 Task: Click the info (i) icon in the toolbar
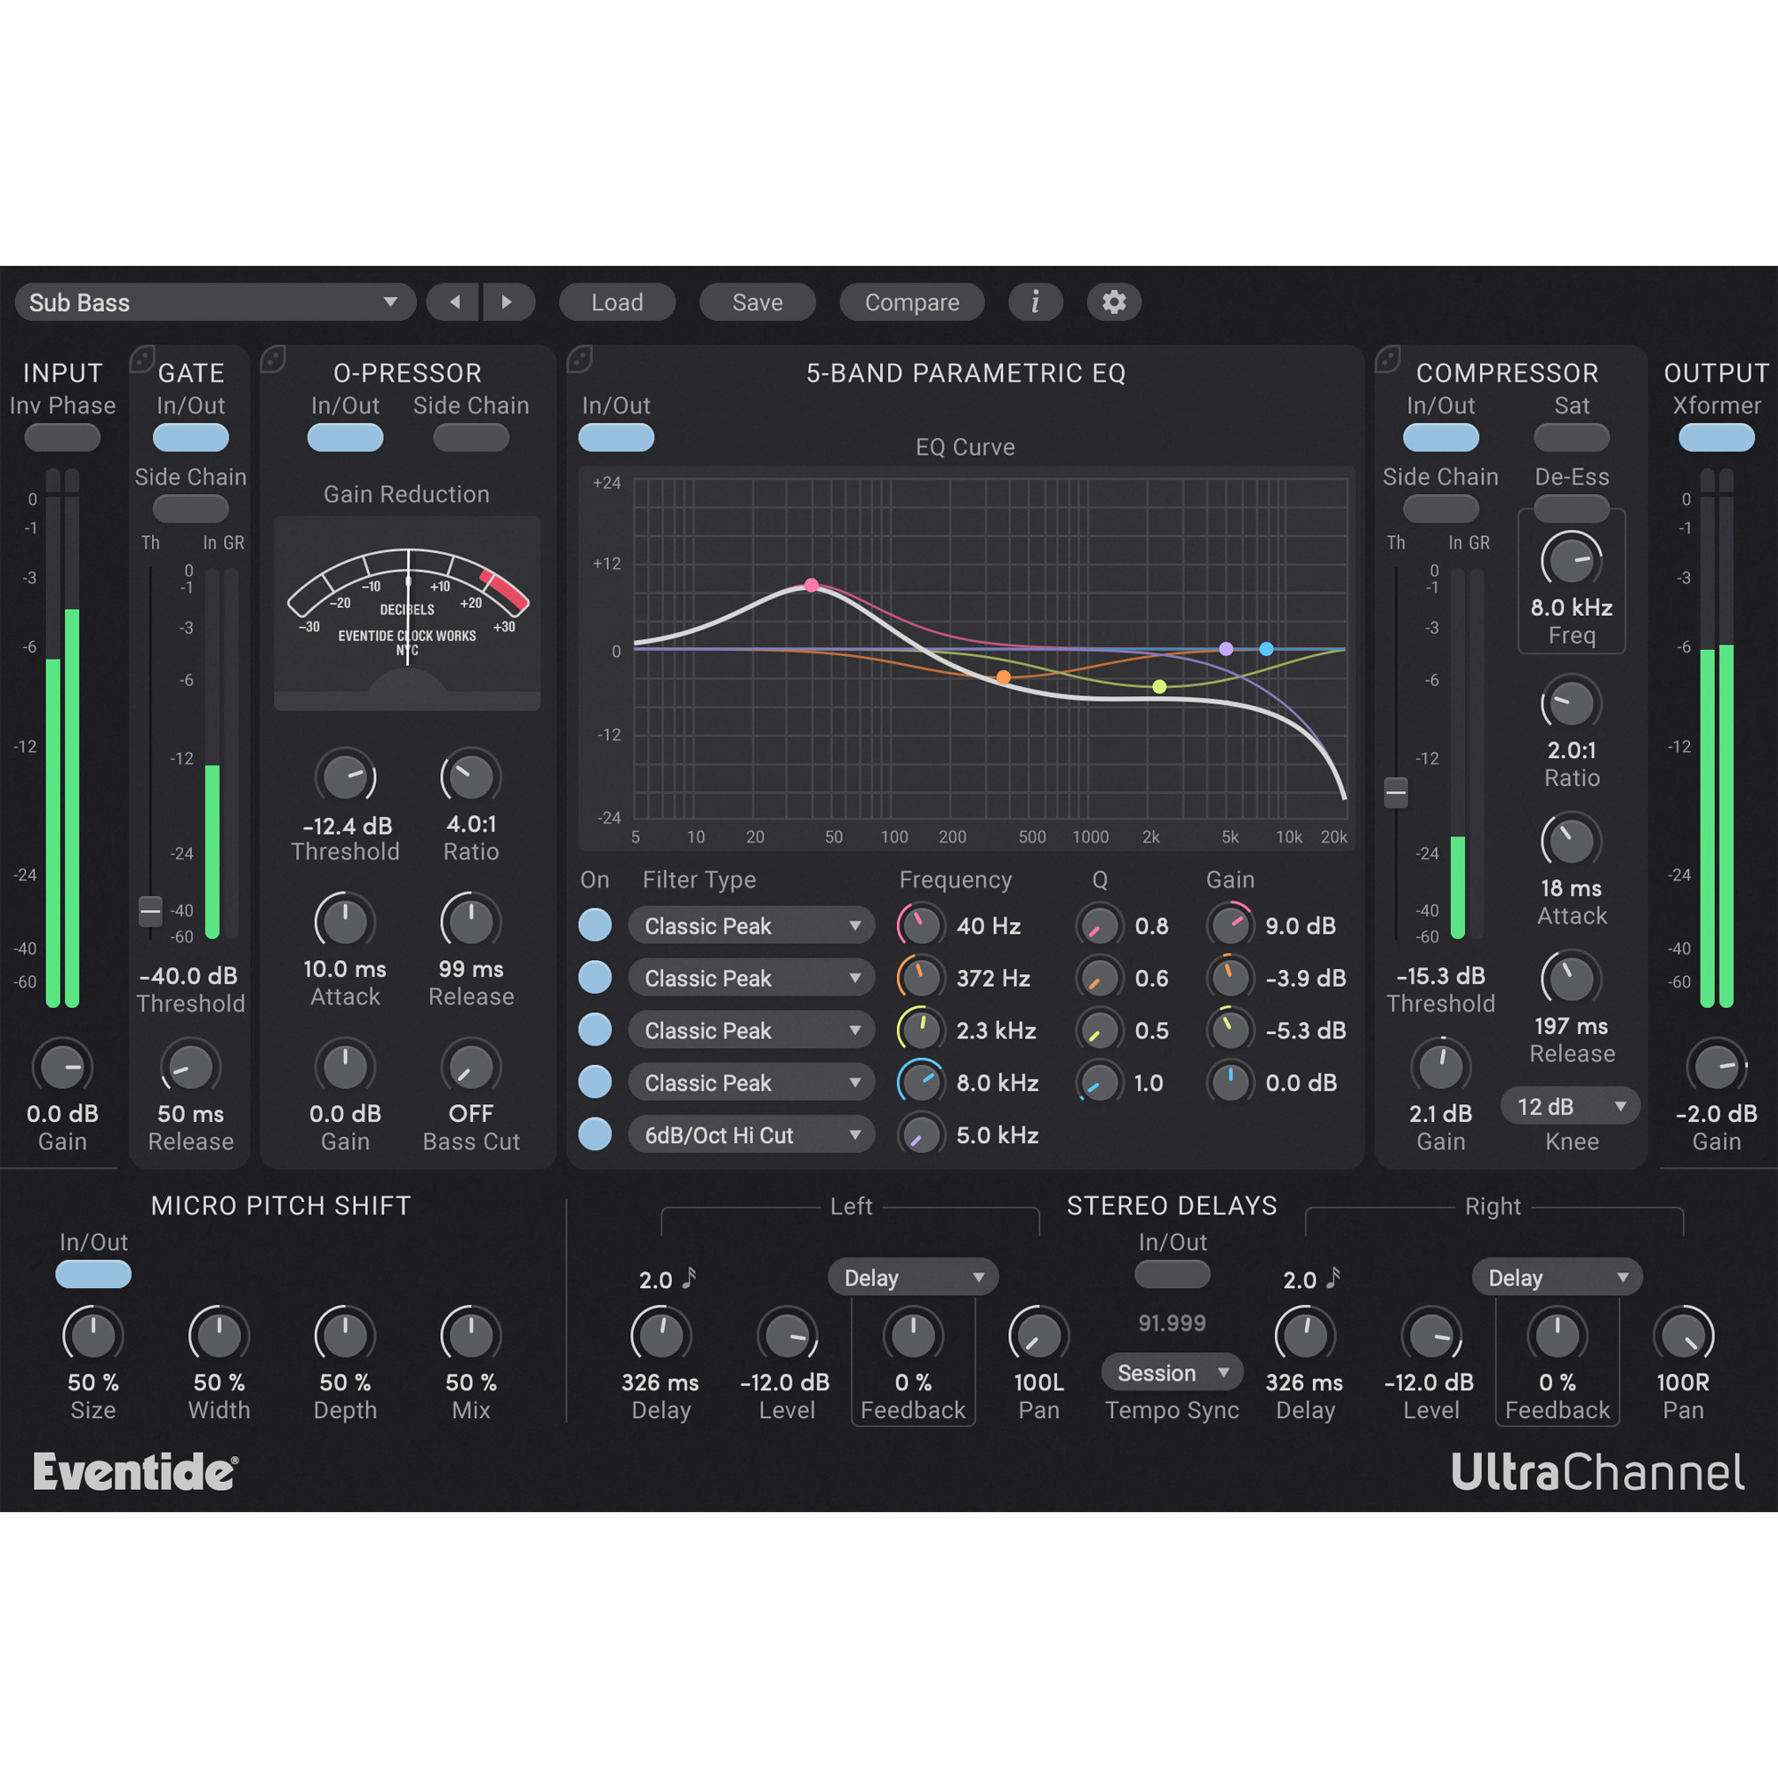(1036, 302)
